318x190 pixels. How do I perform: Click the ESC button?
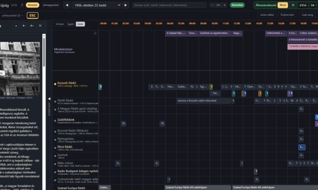click(32, 16)
